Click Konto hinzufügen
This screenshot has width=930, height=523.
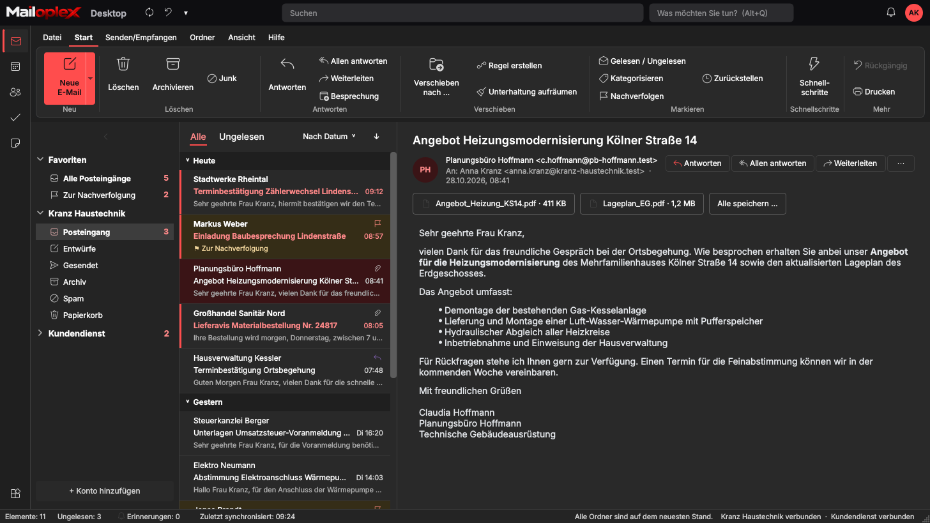tap(105, 491)
